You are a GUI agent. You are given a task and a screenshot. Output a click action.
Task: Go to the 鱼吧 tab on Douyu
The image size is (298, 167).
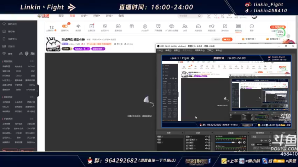click(121, 16)
